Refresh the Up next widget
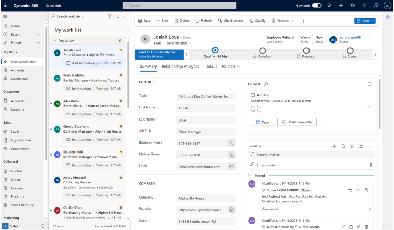 click(x=369, y=84)
